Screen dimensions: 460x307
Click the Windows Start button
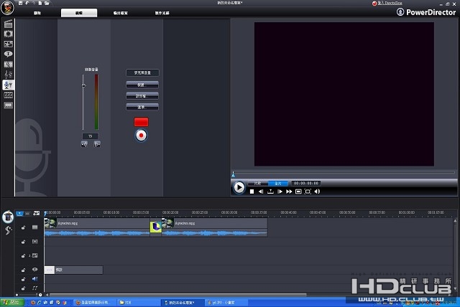coord(13,302)
